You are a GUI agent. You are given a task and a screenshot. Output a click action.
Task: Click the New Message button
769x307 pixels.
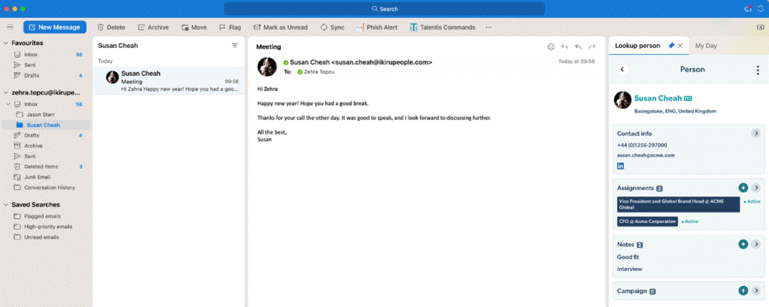55,27
